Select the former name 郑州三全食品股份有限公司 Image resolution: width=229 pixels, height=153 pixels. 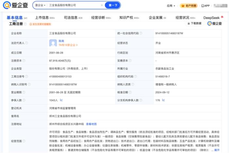click(x=65, y=116)
